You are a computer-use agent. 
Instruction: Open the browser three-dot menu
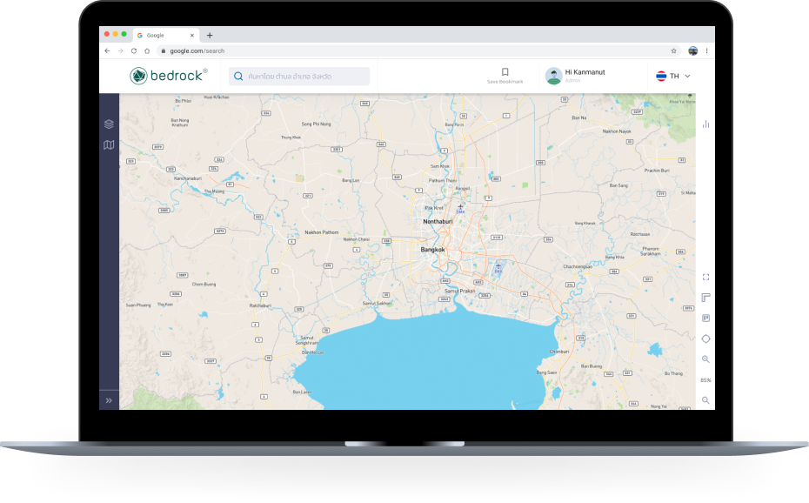707,51
